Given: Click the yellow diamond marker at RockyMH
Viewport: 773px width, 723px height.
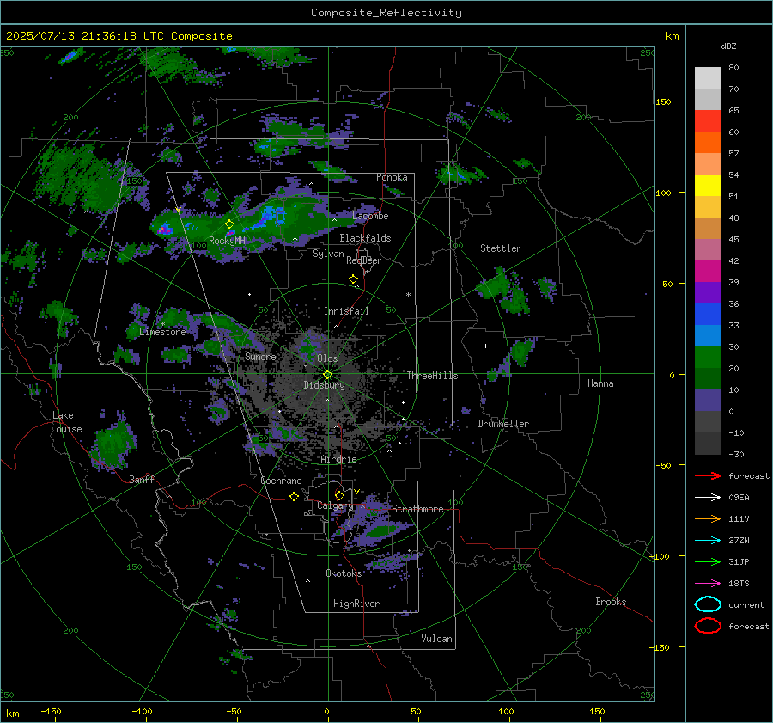Looking at the screenshot, I should click(229, 224).
